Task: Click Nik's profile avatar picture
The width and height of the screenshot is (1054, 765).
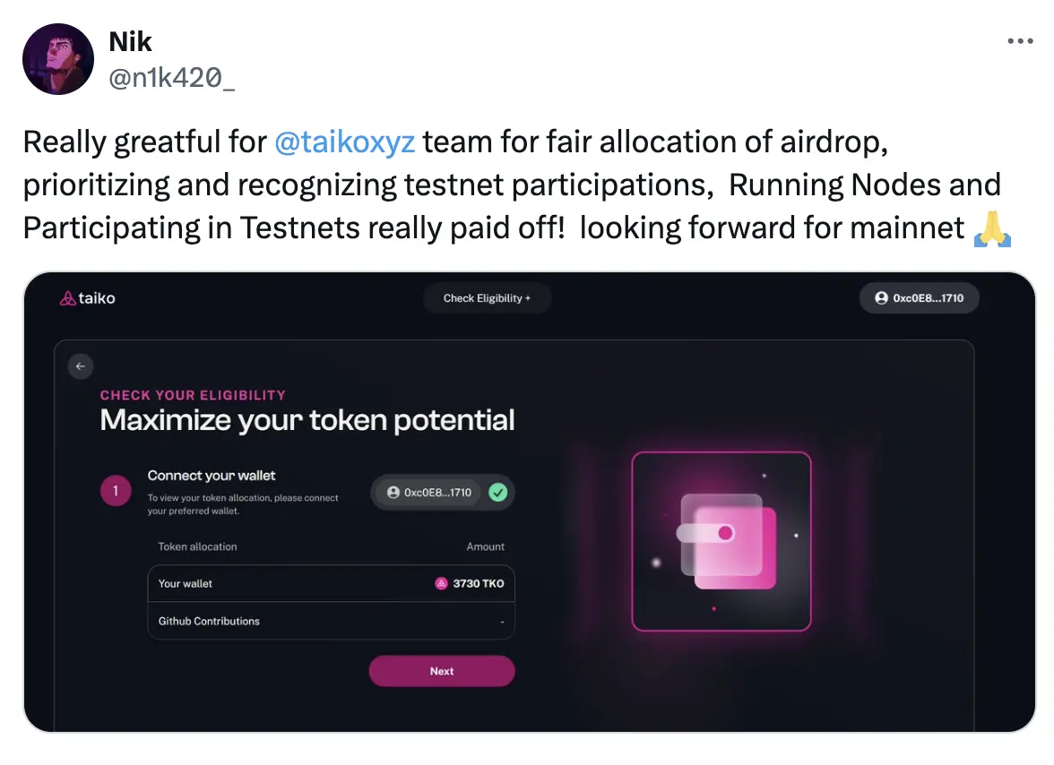Action: 58,59
